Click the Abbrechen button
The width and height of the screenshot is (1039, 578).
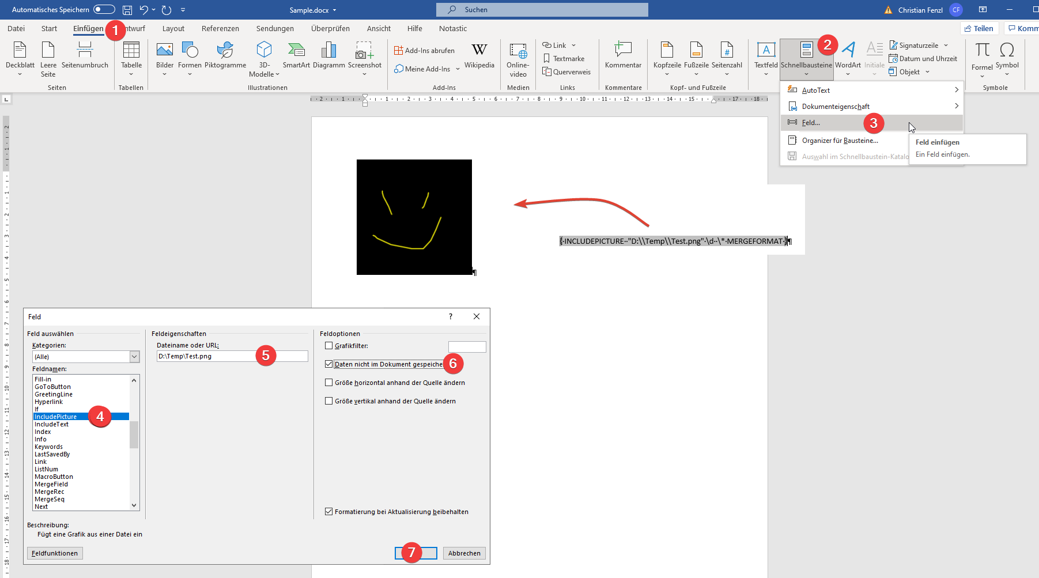pos(464,553)
